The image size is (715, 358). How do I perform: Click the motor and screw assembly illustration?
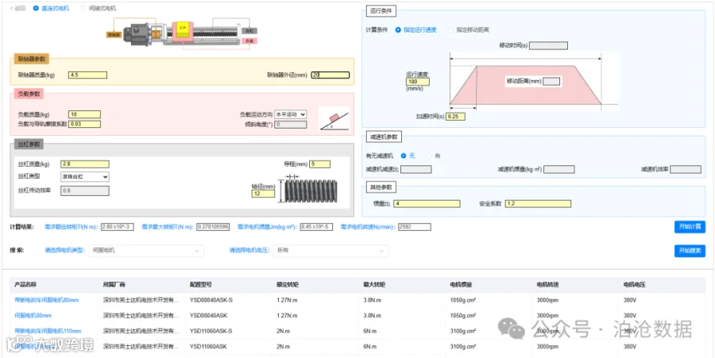point(181,34)
